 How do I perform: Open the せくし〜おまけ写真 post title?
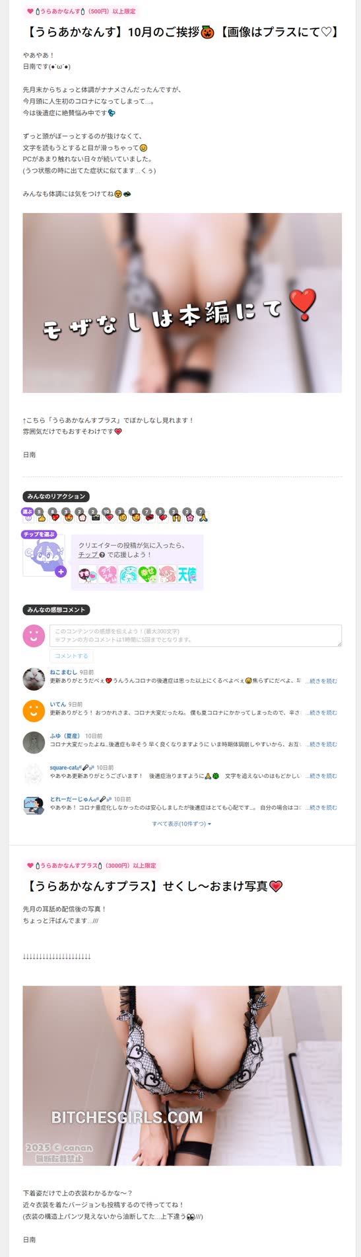(x=153, y=886)
